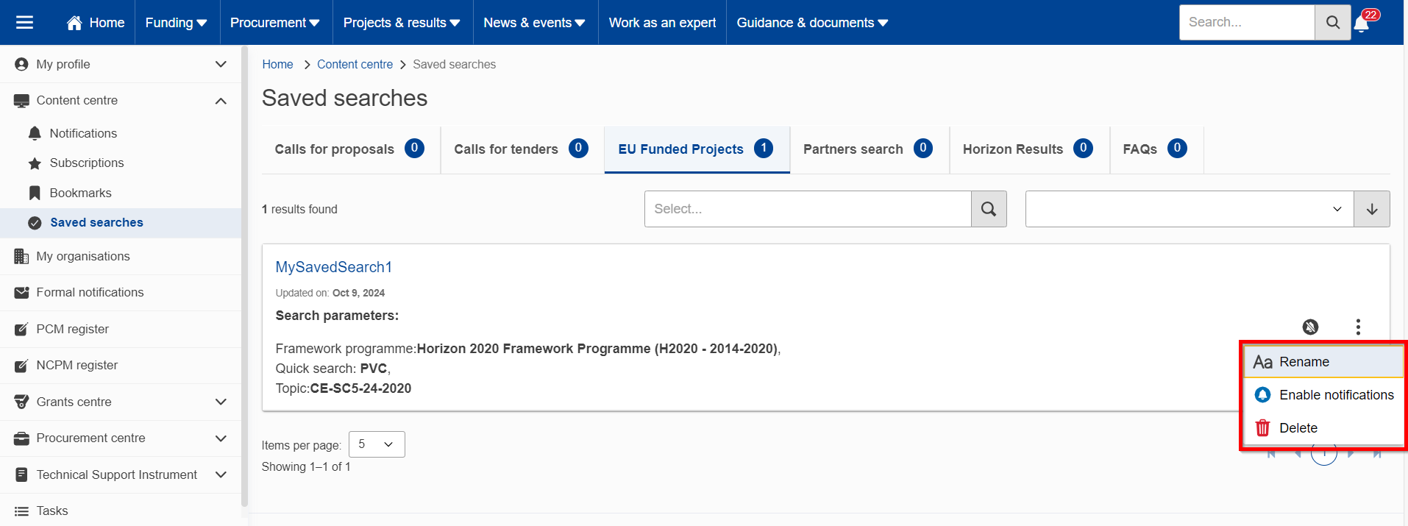1408x526 pixels.
Task: Open Subscriptions in sidebar
Action: tap(87, 163)
